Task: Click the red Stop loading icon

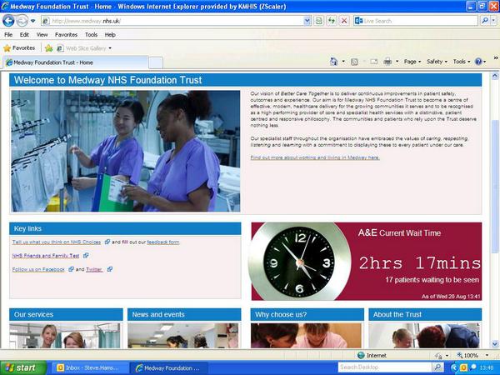Action: [344, 21]
